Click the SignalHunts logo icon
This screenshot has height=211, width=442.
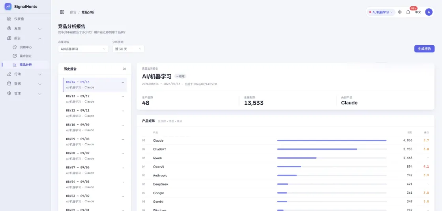tap(8, 6)
